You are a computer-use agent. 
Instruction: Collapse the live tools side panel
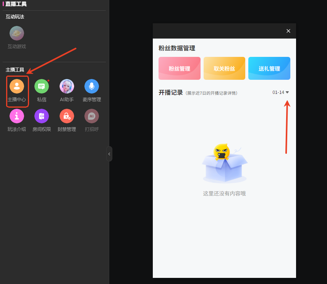coord(109,153)
